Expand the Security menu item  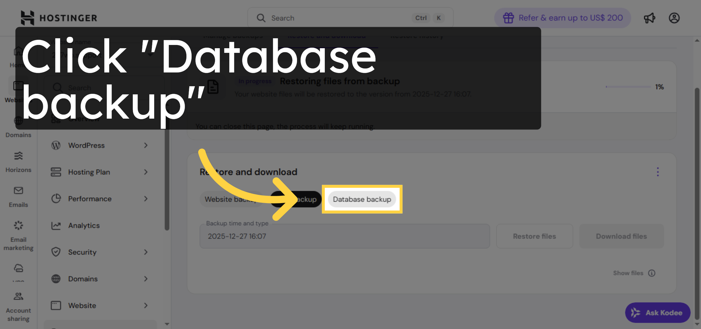click(99, 252)
